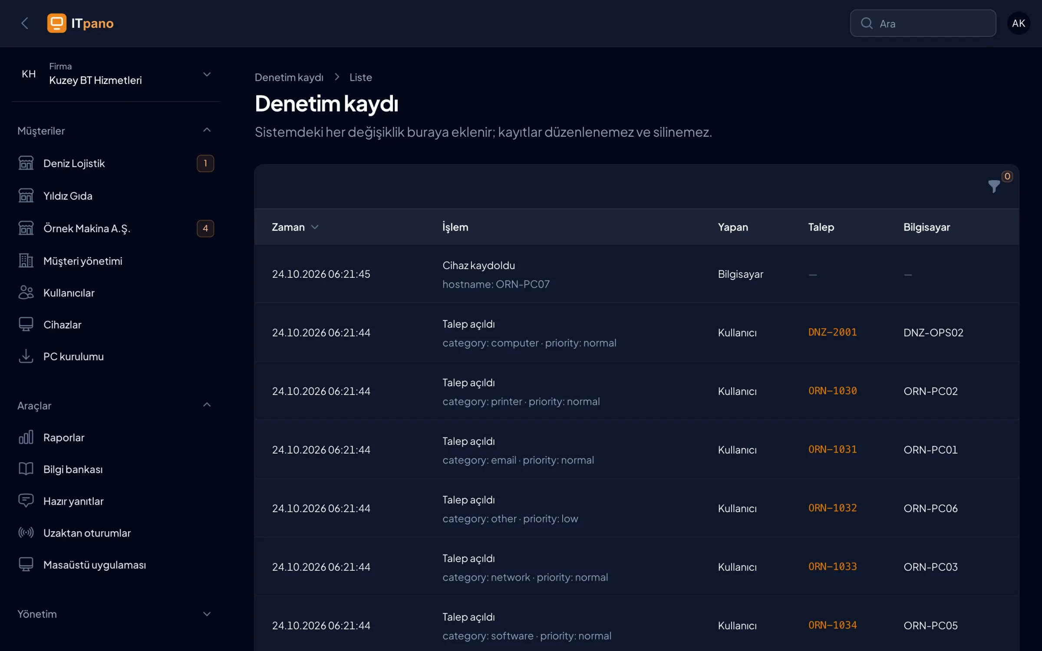Viewport: 1042px width, 651px height.
Task: Click the back arrow in the top bar
Action: (25, 23)
